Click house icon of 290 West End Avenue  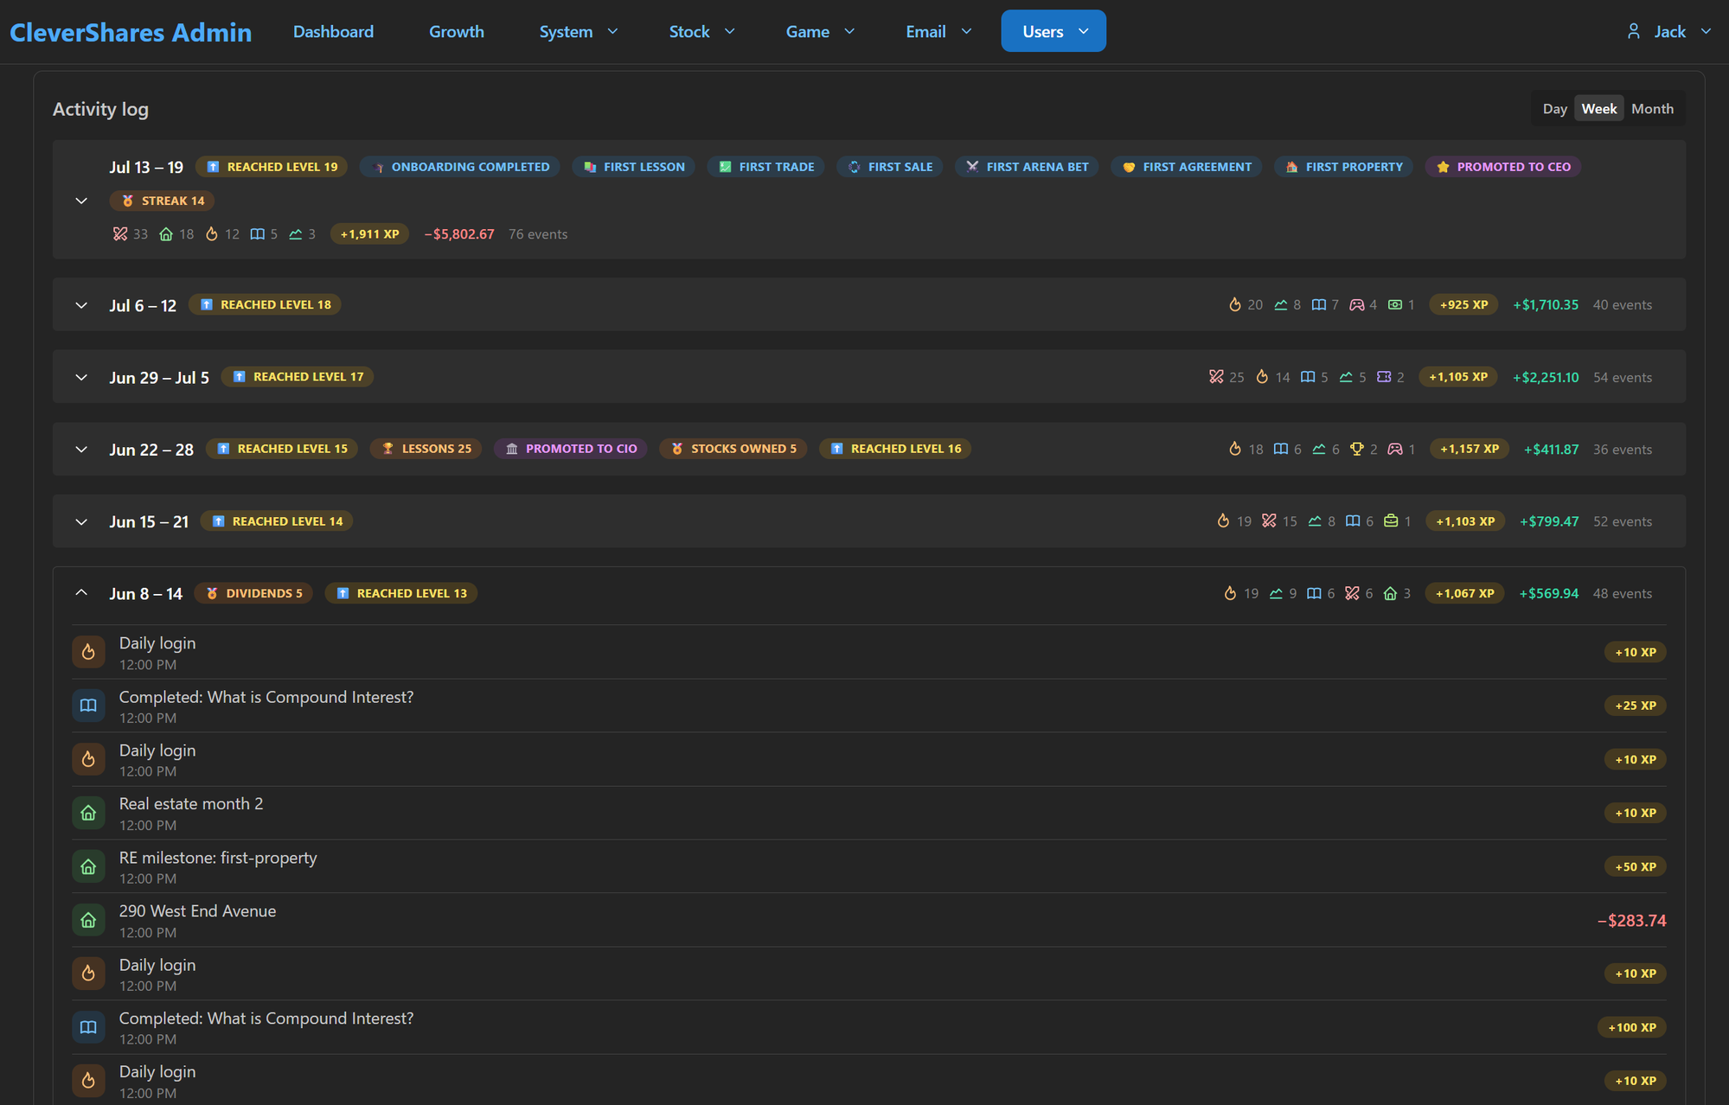(x=88, y=921)
